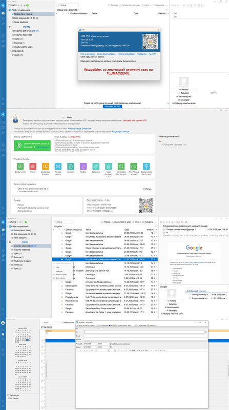Open message Krytyczny alert bezpieczeństwa
Image resolution: width=229 pixels, height=410 pixels.
105,282
